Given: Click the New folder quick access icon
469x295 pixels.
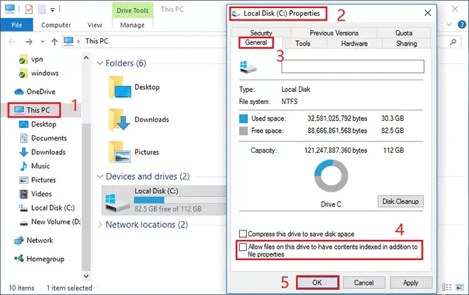Looking at the screenshot, I should [x=42, y=9].
